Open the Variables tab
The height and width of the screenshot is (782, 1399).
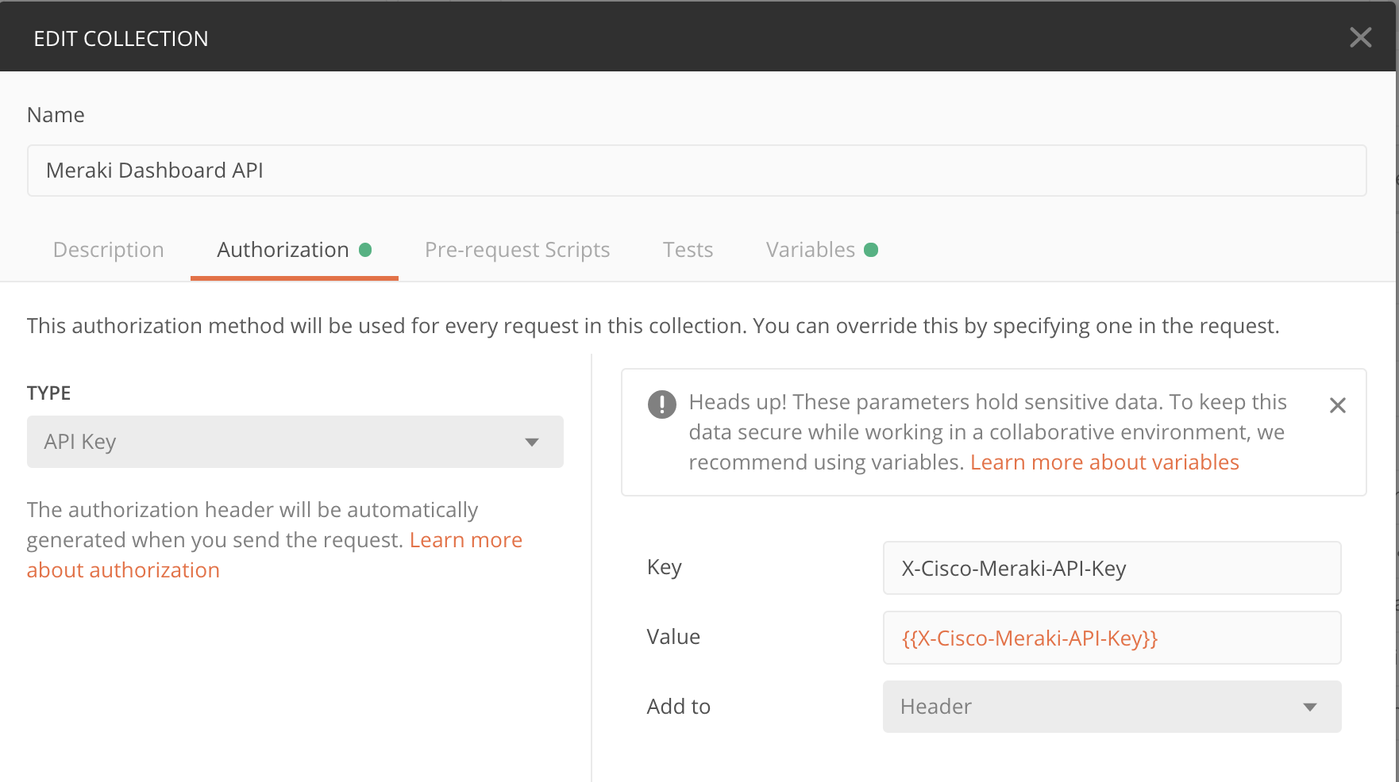click(810, 249)
